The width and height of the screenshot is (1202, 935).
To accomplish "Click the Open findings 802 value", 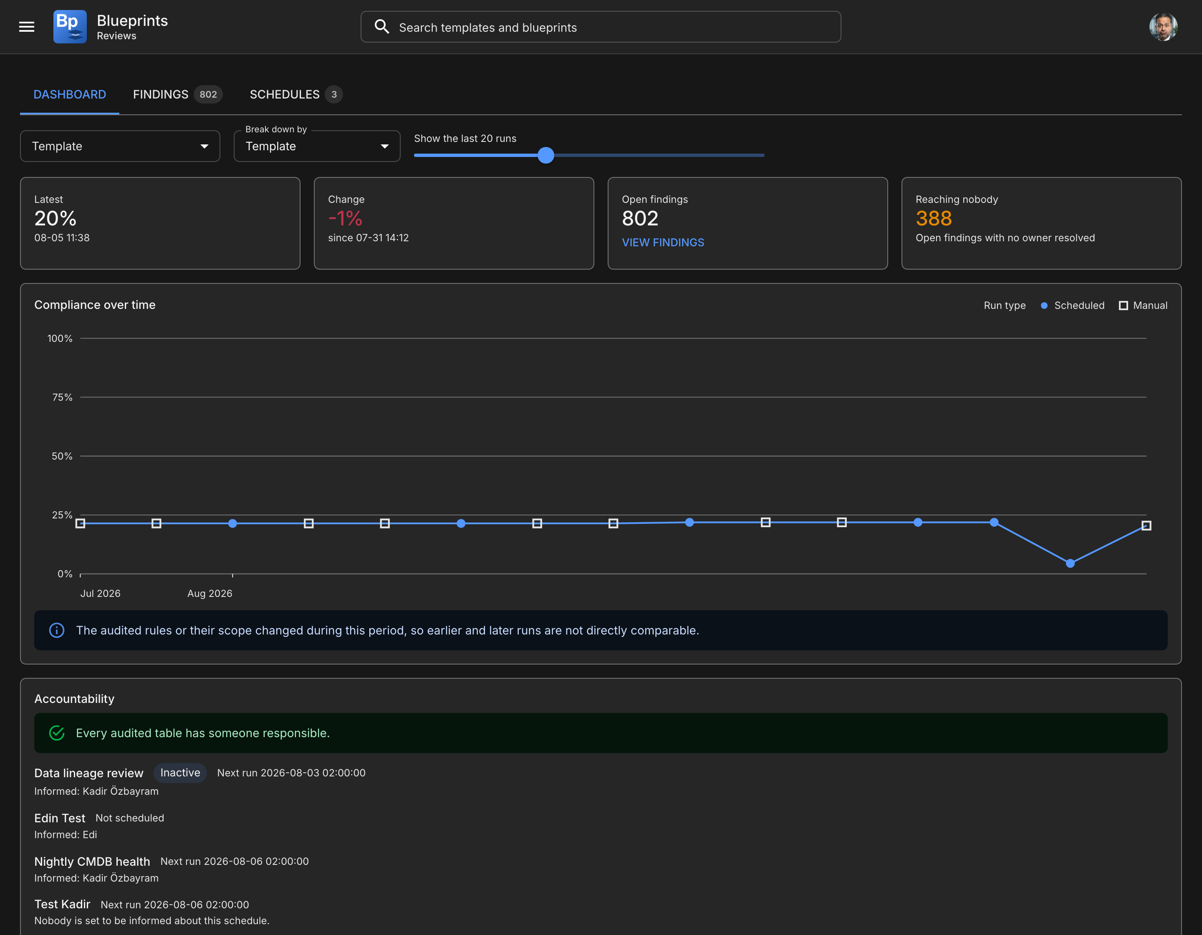I will [640, 219].
